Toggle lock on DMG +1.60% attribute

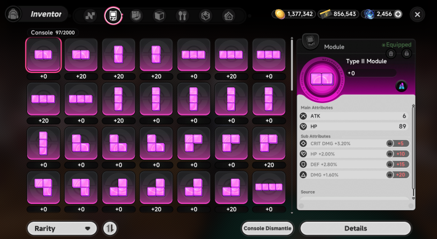pos(390,174)
